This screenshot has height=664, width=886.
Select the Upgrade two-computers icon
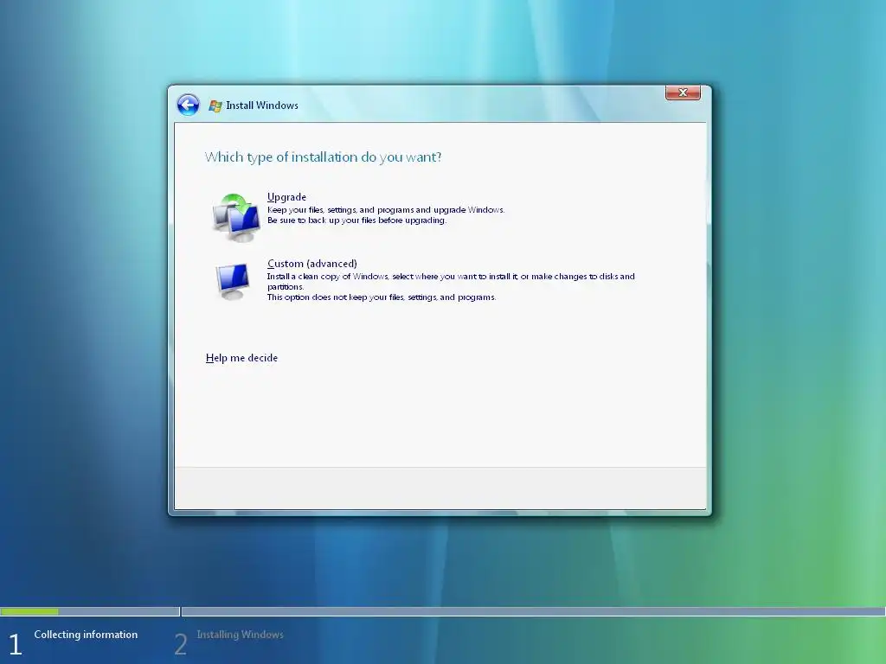coord(237,218)
